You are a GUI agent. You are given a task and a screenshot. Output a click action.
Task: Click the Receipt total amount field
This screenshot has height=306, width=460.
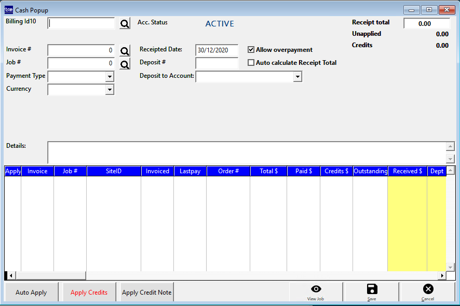click(426, 23)
